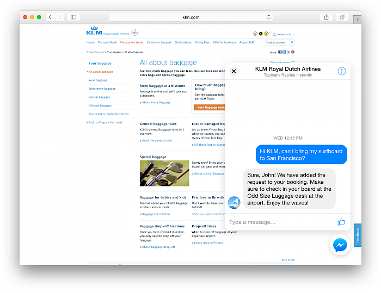Click the About more baggage link
Image resolution: width=381 pixels, height=293 pixels.
155,102
